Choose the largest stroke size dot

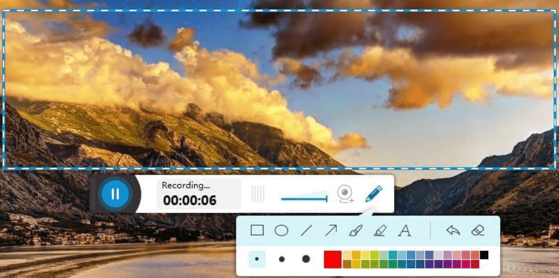306,259
